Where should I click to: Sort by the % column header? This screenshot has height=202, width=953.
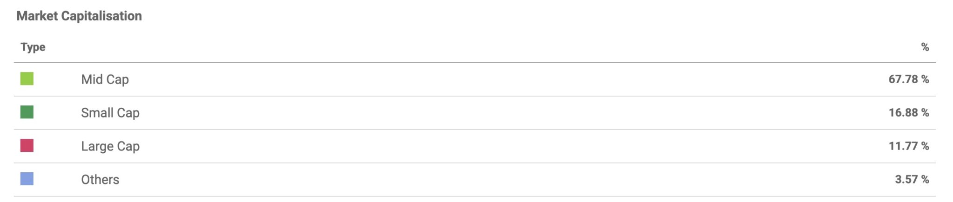pos(925,47)
